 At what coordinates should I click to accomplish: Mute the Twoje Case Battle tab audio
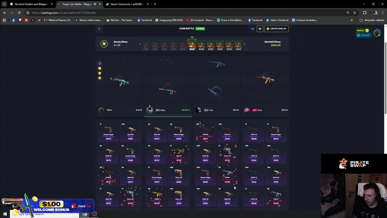coord(95,4)
